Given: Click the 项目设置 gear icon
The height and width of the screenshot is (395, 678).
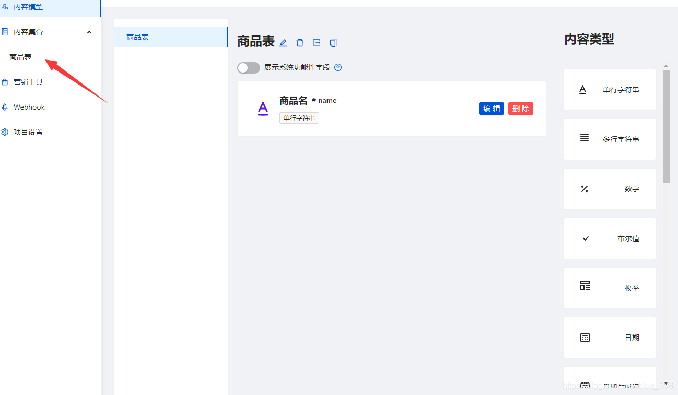Looking at the screenshot, I should coord(5,132).
